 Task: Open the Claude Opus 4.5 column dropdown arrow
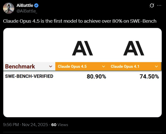coord(104,66)
